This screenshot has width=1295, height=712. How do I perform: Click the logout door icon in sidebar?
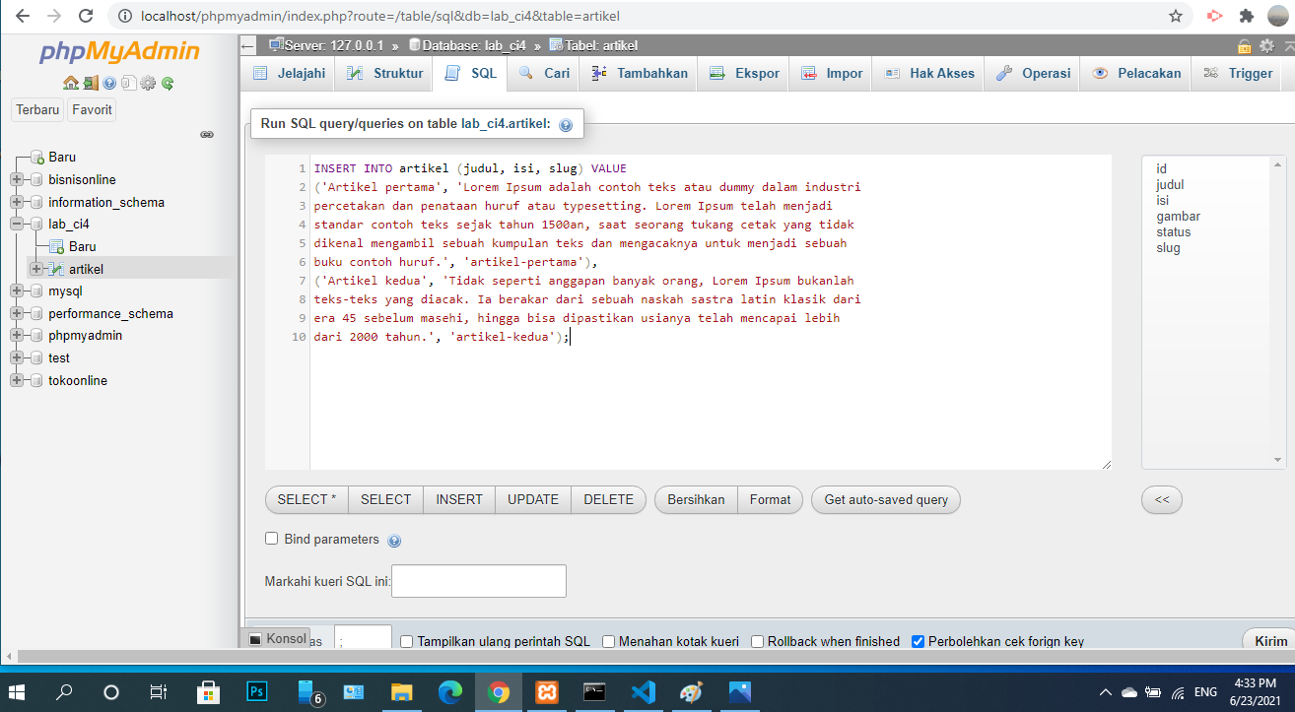tap(91, 83)
